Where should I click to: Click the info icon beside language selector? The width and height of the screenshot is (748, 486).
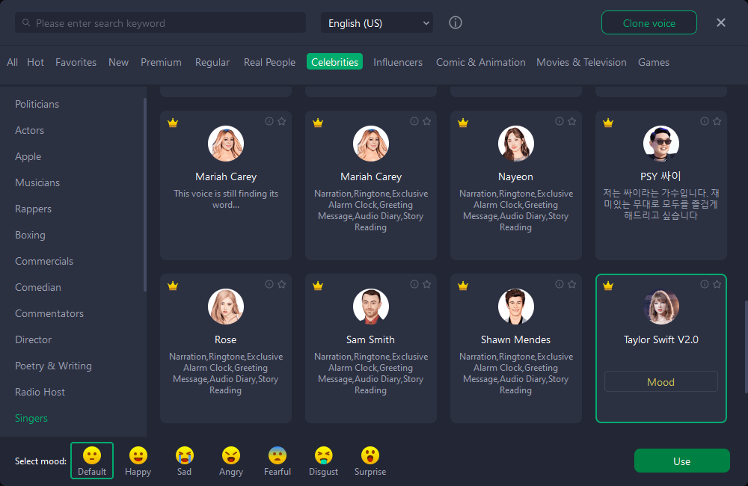(x=456, y=23)
